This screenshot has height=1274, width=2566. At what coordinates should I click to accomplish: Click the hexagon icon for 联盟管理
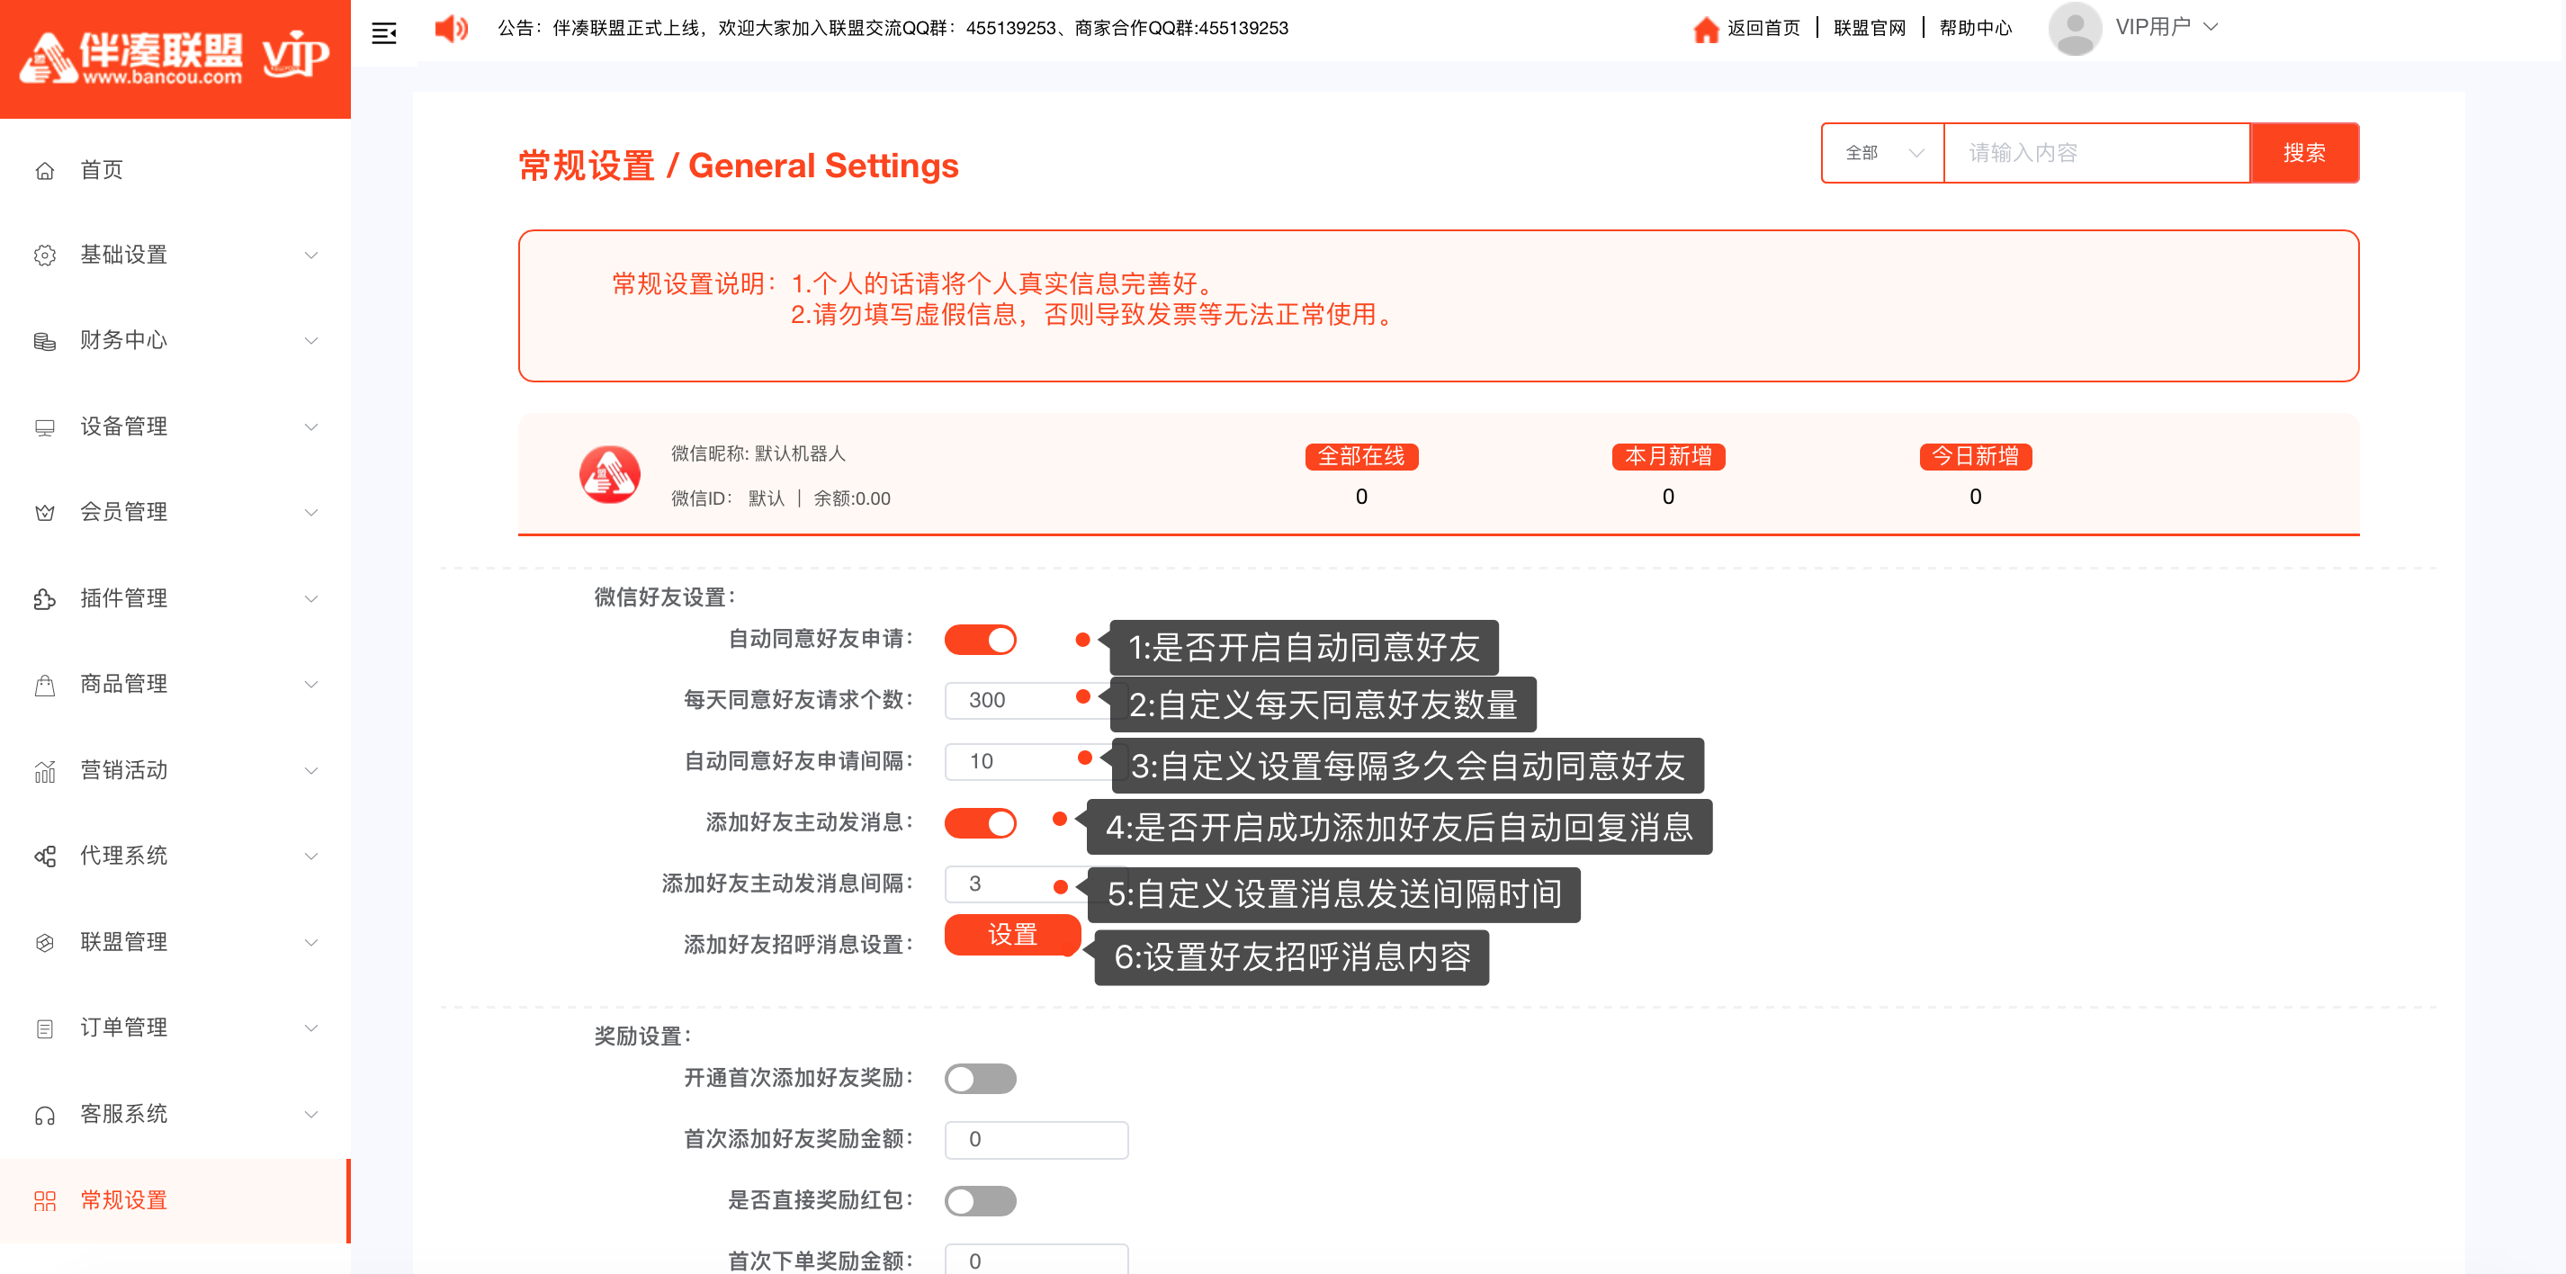45,942
